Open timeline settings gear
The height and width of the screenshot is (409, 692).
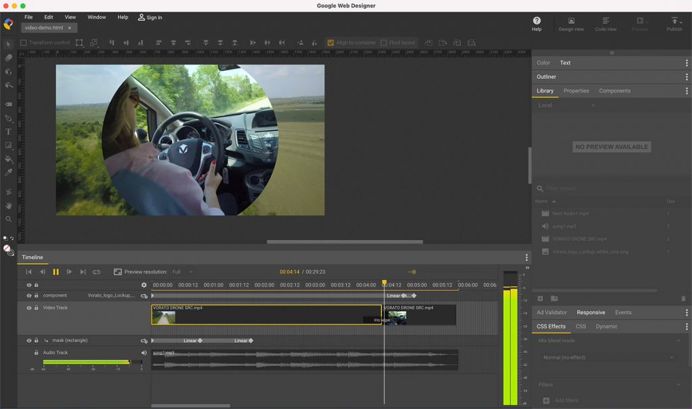[144, 285]
